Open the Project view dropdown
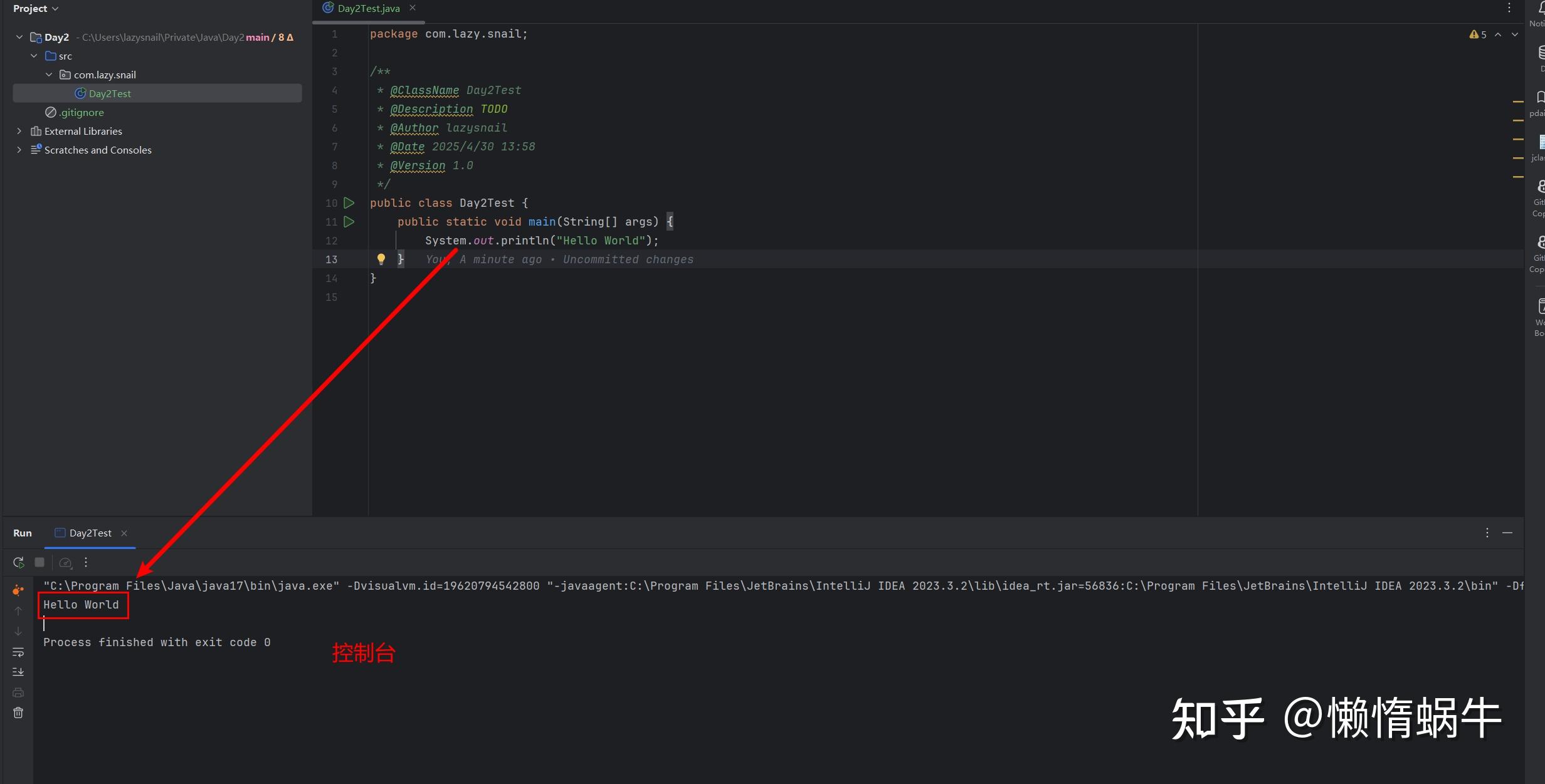 point(36,9)
